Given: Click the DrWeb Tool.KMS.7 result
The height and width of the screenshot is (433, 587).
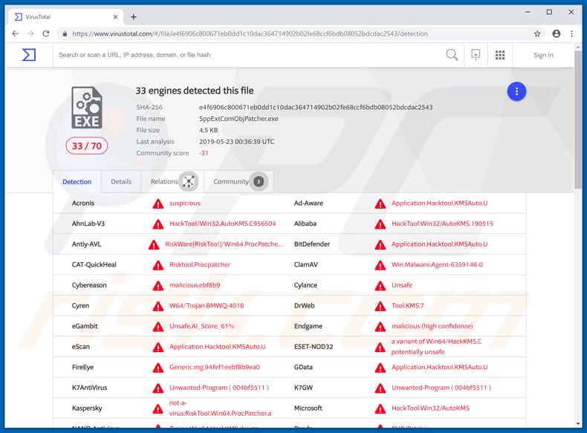Looking at the screenshot, I should pyautogui.click(x=408, y=306).
